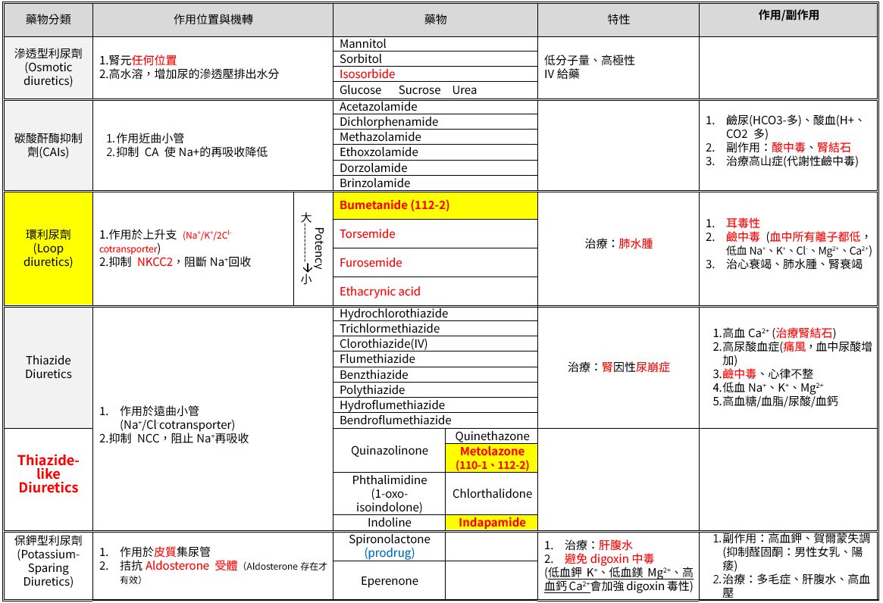
Task: Click the red Thiazide-like Diuretics label
Action: click(x=49, y=474)
